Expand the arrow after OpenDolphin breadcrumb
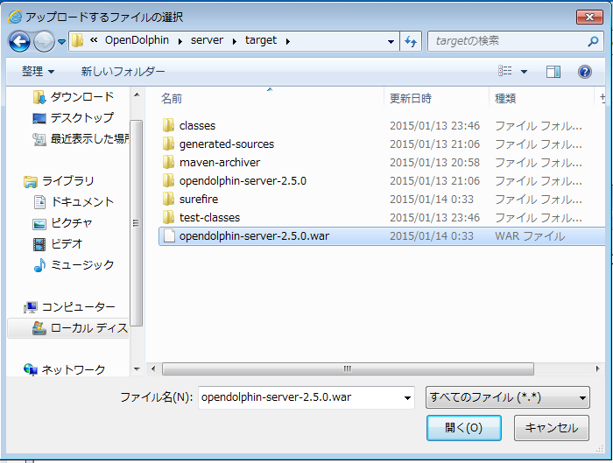Image resolution: width=613 pixels, height=463 pixels. coord(180,41)
